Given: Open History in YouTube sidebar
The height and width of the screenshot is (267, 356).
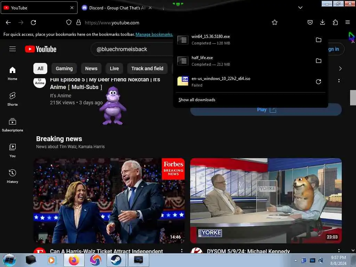Looking at the screenshot, I should point(13,176).
